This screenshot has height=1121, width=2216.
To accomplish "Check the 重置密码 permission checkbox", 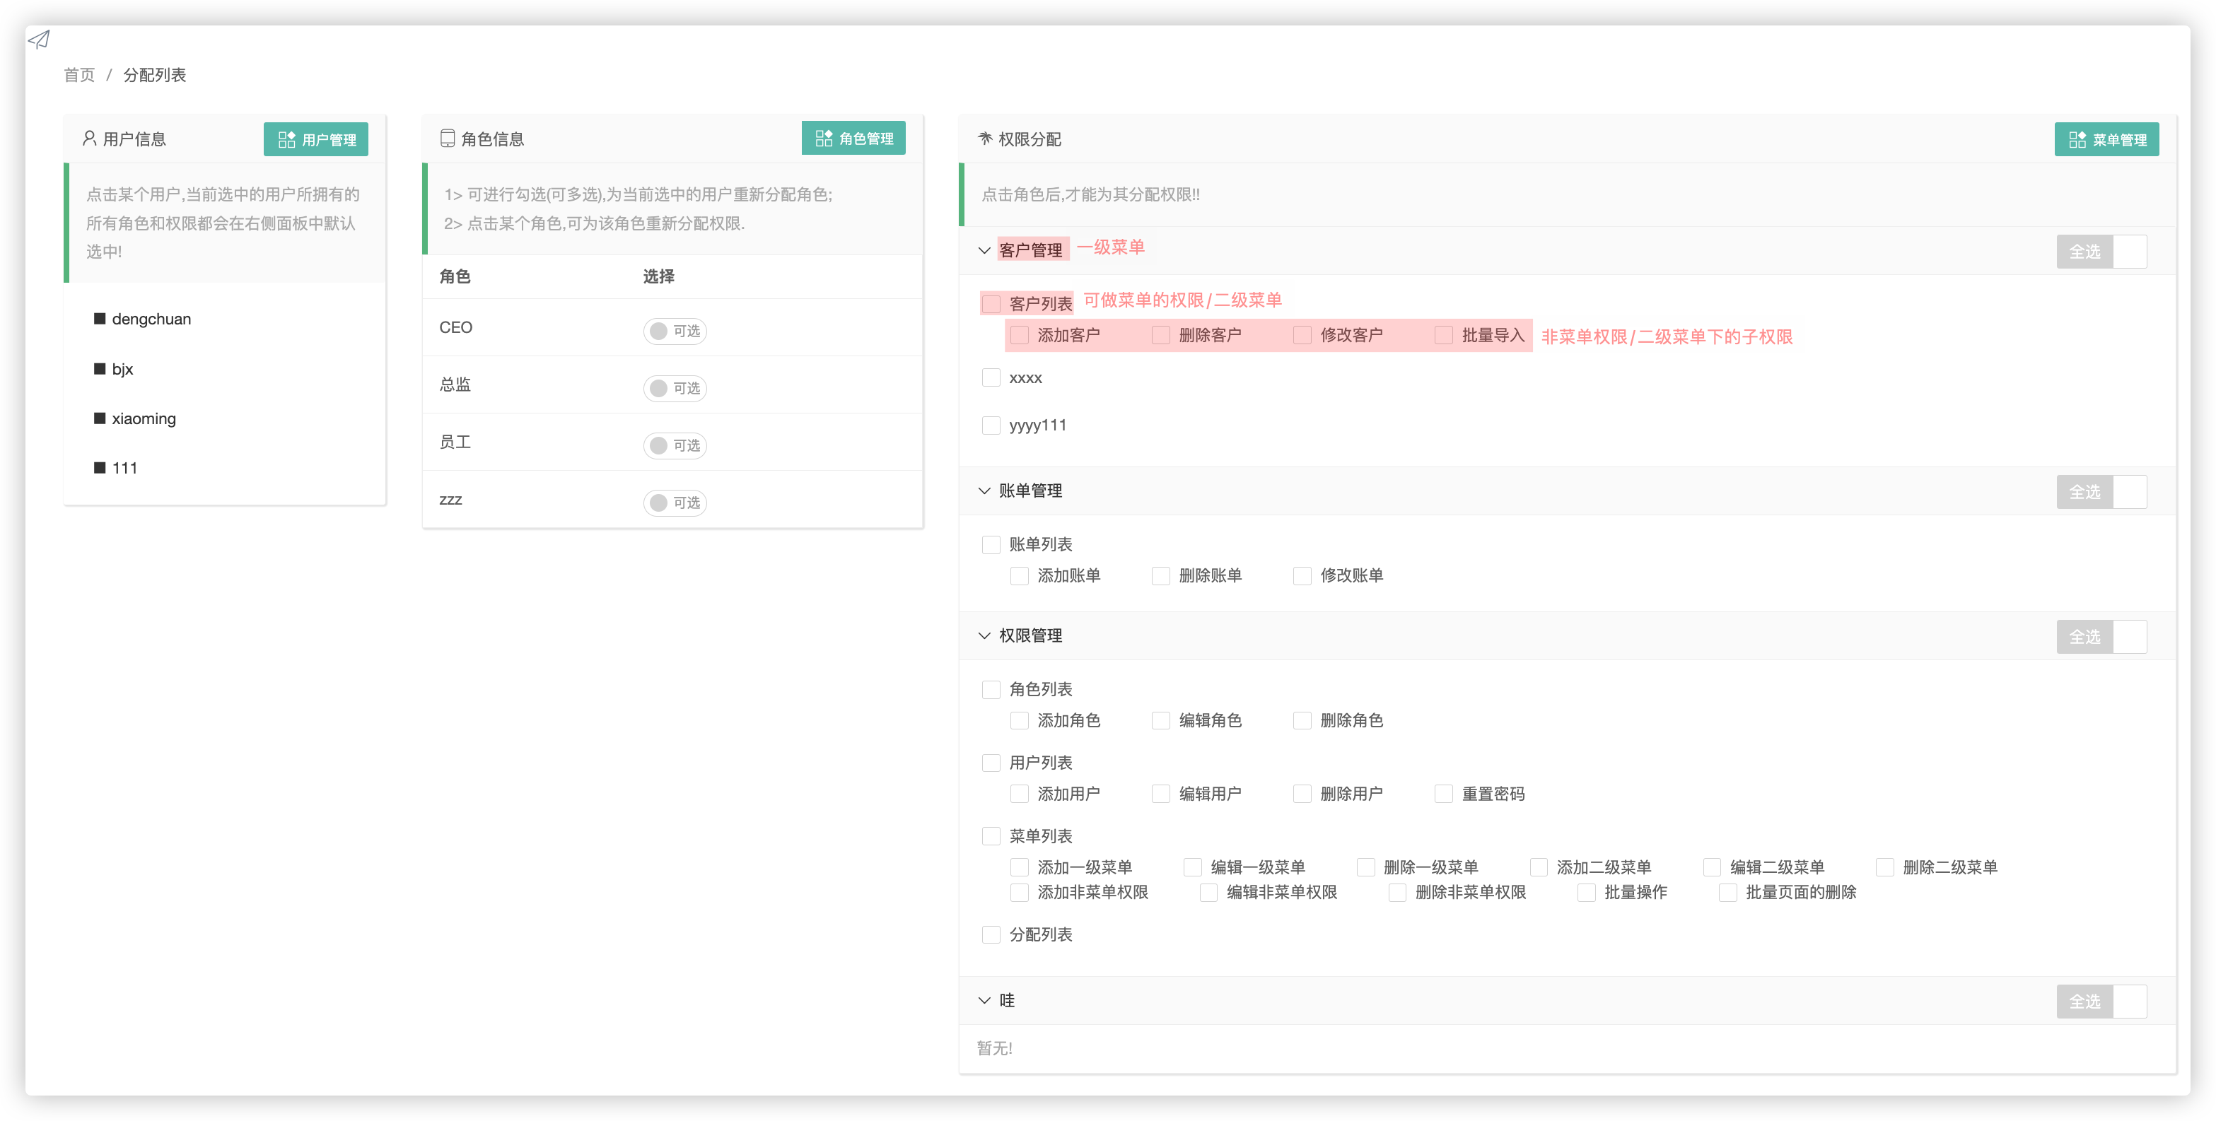I will point(1443,794).
